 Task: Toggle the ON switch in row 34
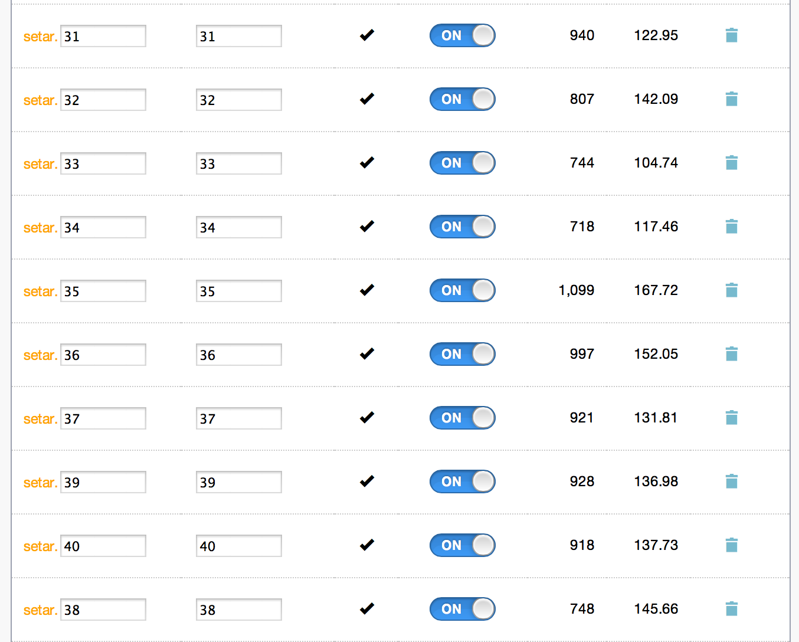point(462,227)
